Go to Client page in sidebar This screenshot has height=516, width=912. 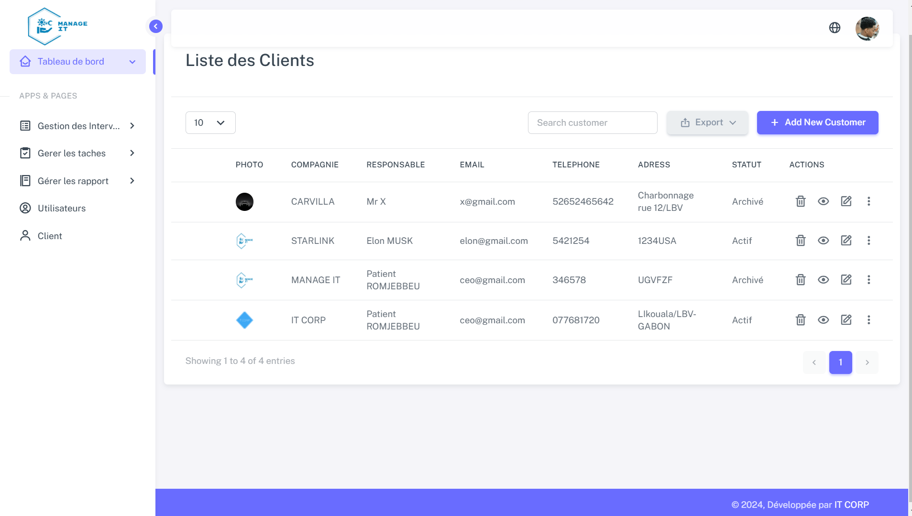(50, 236)
